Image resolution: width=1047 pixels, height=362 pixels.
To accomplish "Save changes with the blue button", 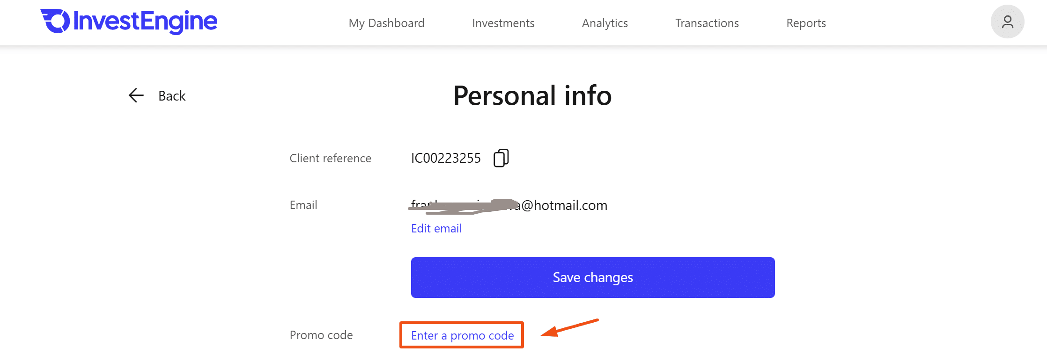I will click(593, 277).
